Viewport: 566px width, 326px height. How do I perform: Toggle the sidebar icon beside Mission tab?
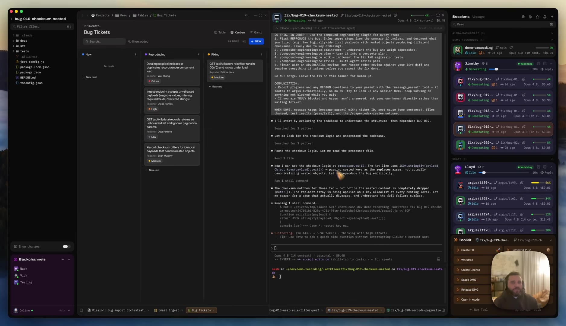81,310
